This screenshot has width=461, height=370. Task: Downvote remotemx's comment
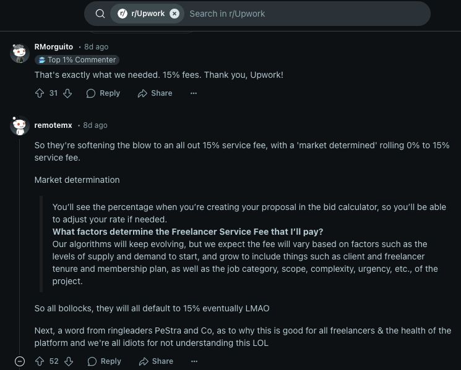[68, 361]
